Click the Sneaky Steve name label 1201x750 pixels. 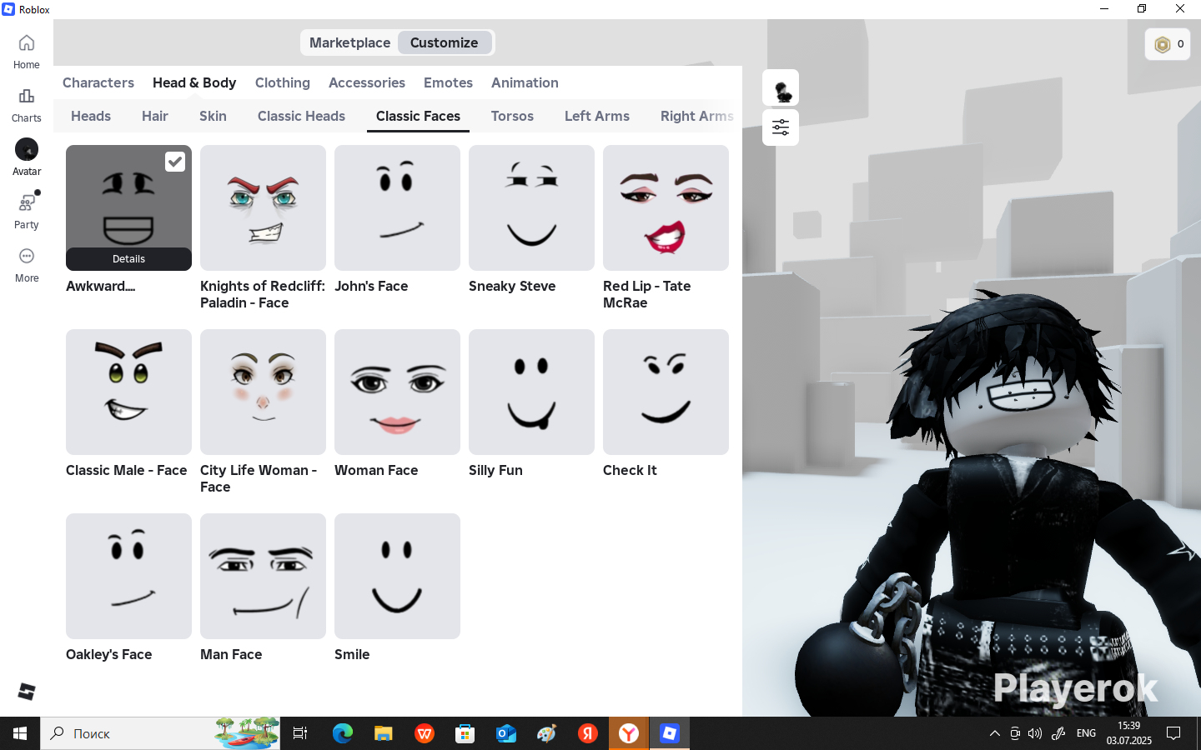point(512,286)
